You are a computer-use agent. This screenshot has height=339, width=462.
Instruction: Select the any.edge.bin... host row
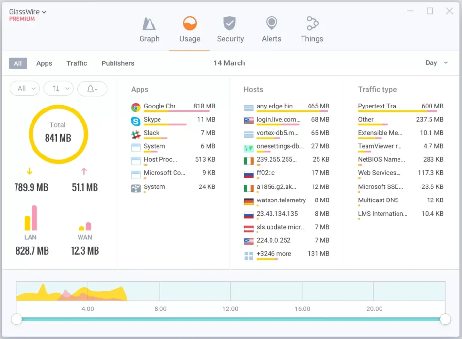287,107
